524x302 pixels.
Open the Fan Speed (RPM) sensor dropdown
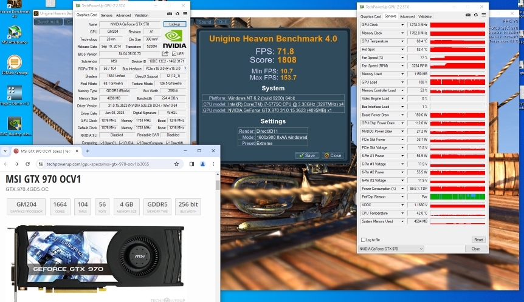click(402, 65)
